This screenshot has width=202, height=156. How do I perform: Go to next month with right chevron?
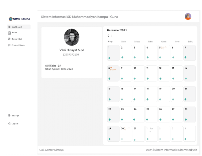click(x=112, y=36)
